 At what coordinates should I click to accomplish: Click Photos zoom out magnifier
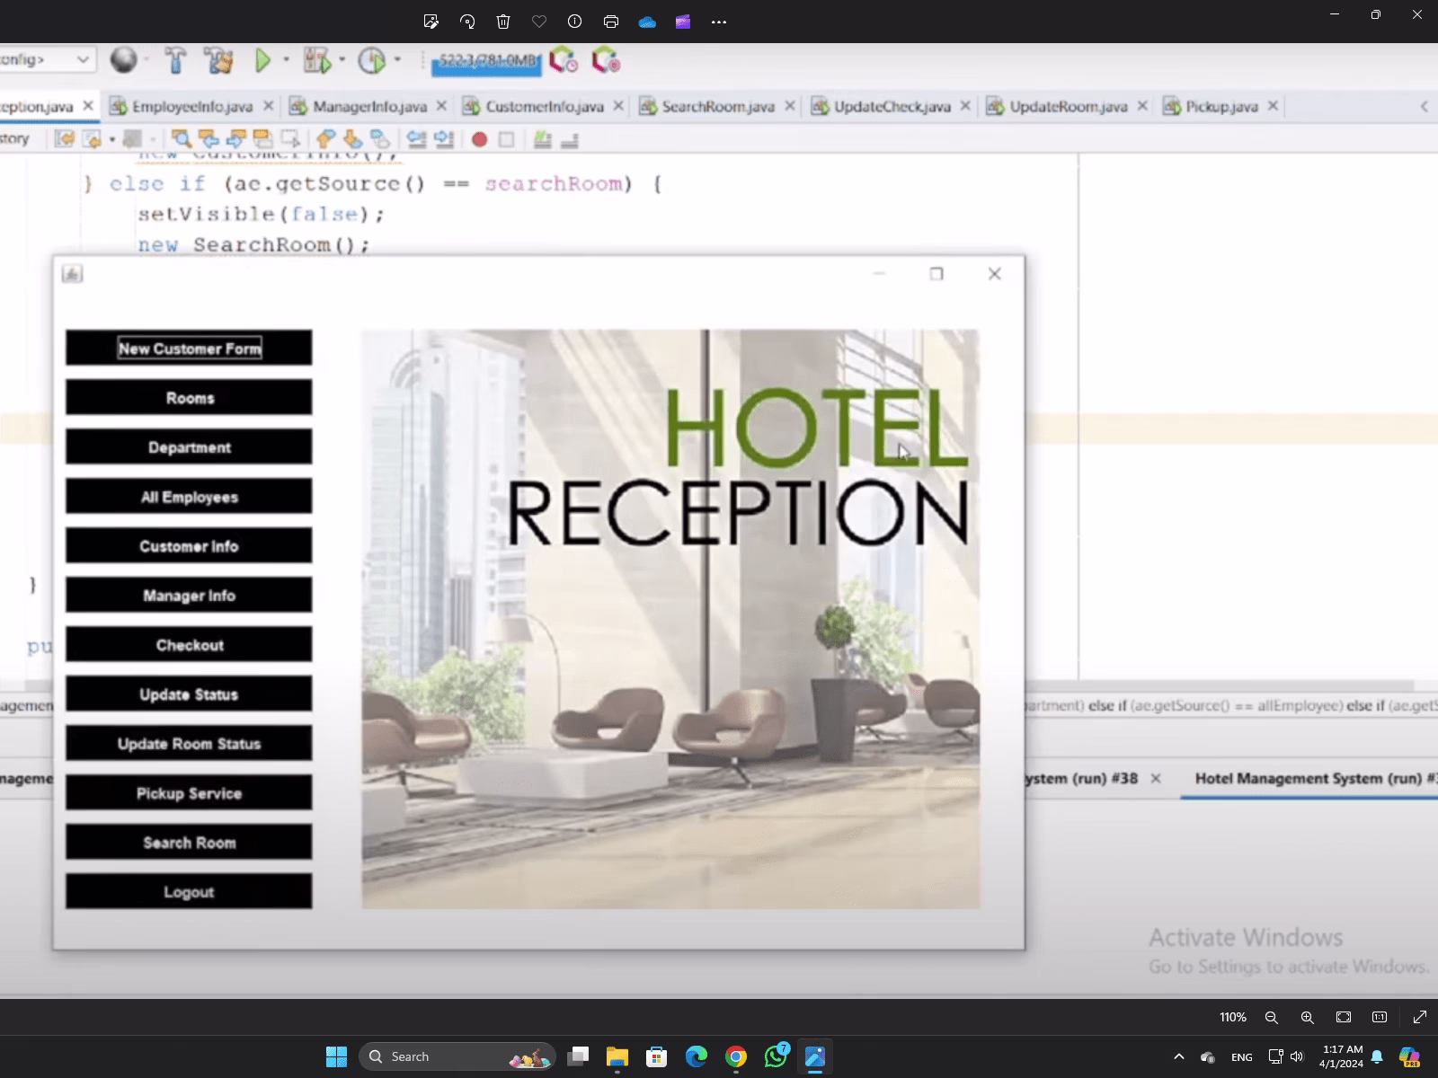(1272, 1017)
